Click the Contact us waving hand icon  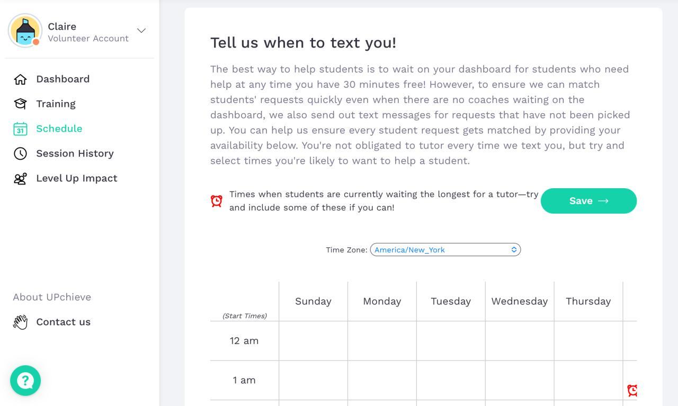coord(20,322)
